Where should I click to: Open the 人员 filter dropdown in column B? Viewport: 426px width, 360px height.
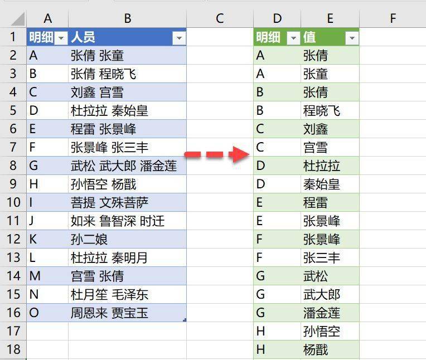coord(179,38)
